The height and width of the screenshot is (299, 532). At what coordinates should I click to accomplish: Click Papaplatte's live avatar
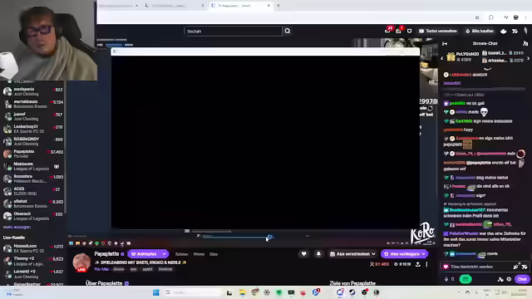coord(81,262)
